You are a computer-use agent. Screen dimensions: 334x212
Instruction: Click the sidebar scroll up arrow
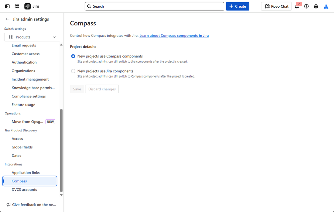coord(61,45)
